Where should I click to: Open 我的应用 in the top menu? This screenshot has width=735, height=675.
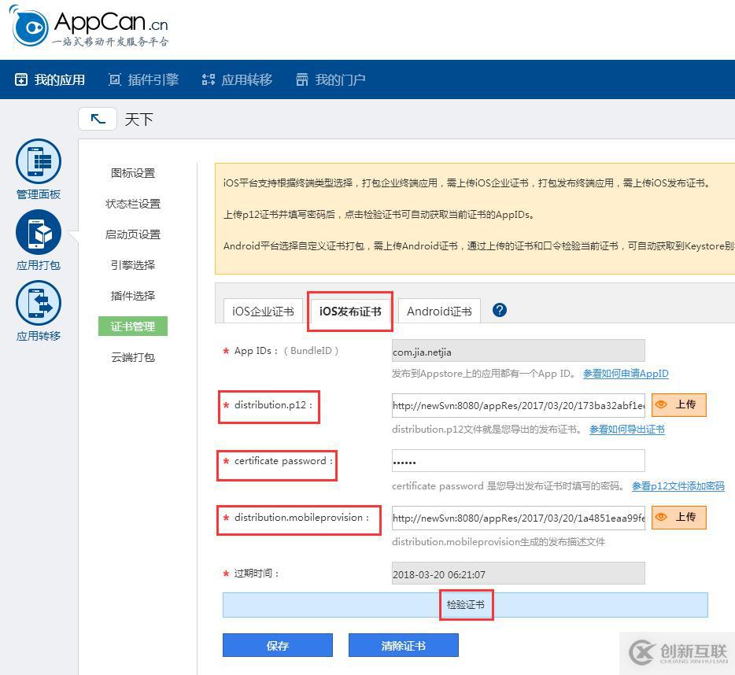click(x=60, y=79)
